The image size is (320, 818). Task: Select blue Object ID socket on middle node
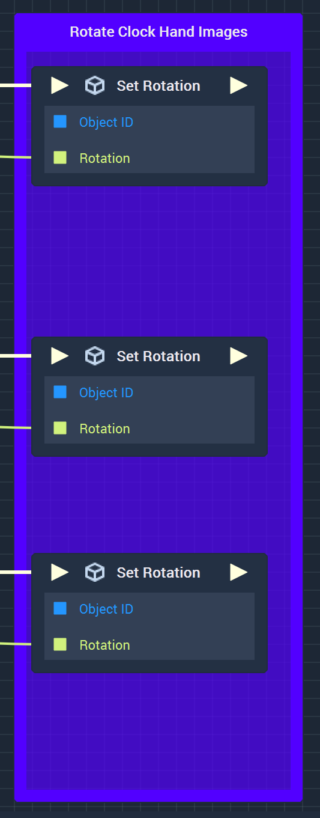[60, 392]
